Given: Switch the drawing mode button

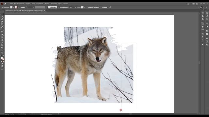Looking at the screenshot, I should (x=2, y=64).
